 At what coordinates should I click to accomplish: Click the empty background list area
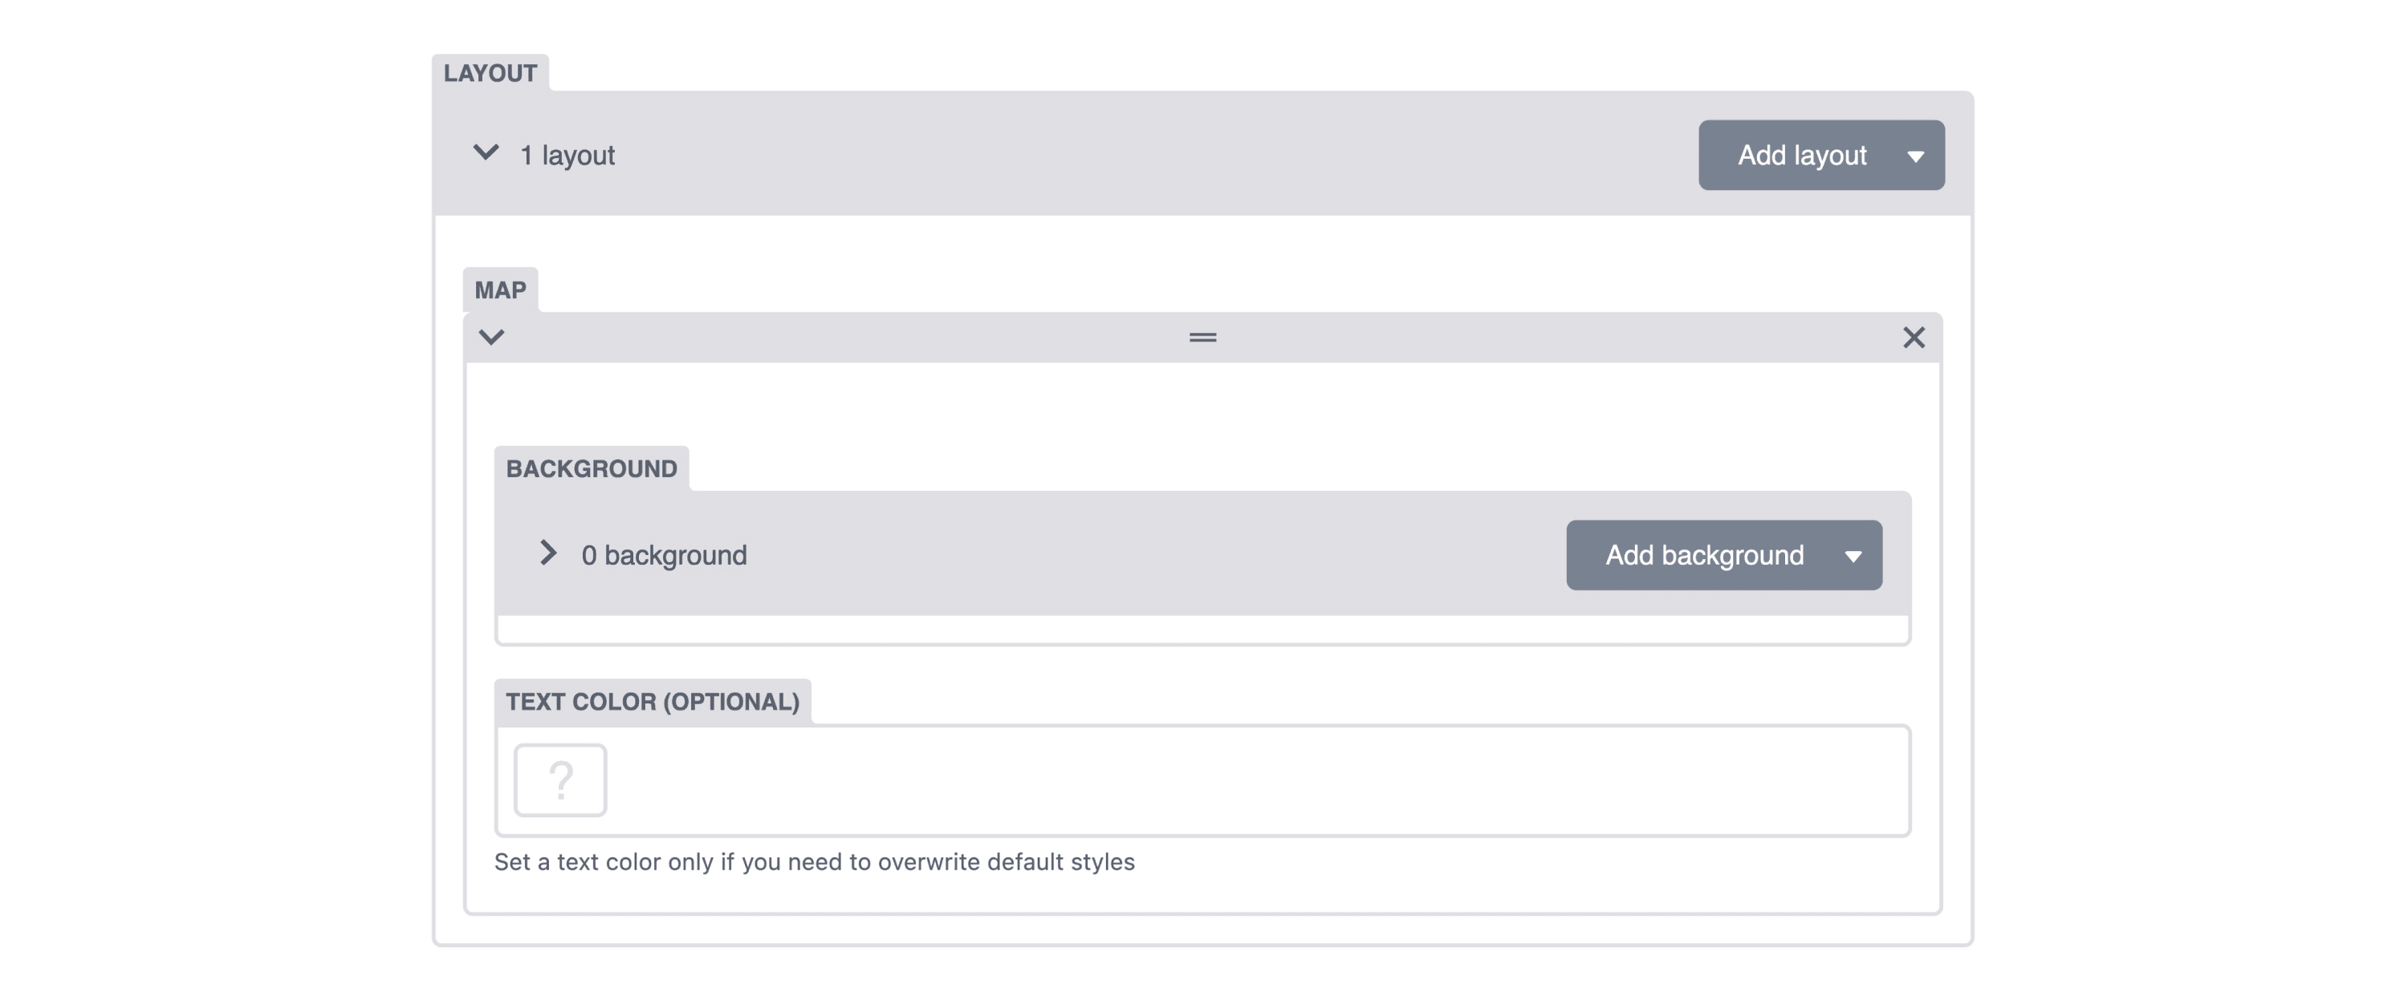point(1202,630)
